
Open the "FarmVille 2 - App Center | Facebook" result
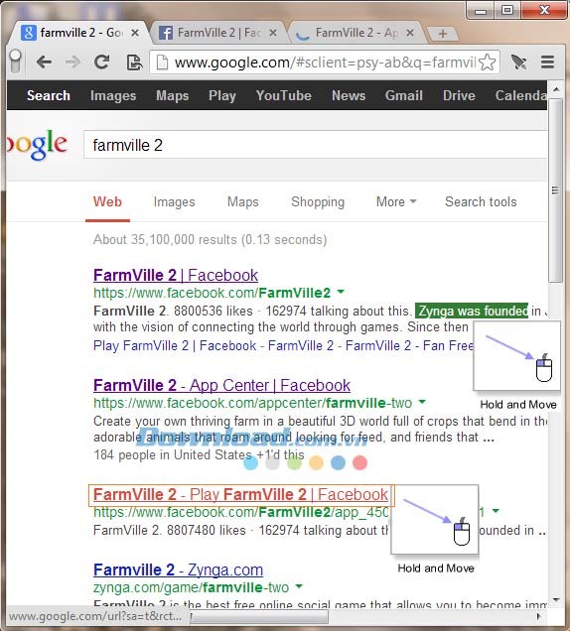(x=222, y=386)
